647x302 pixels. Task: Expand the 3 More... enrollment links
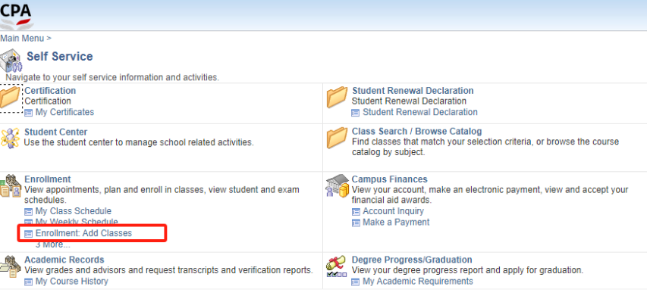tap(53, 244)
